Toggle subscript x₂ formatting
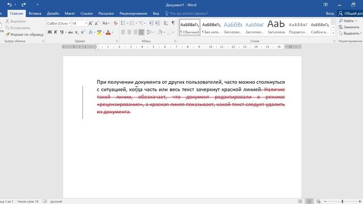This screenshot has width=363, height=204. (77, 32)
